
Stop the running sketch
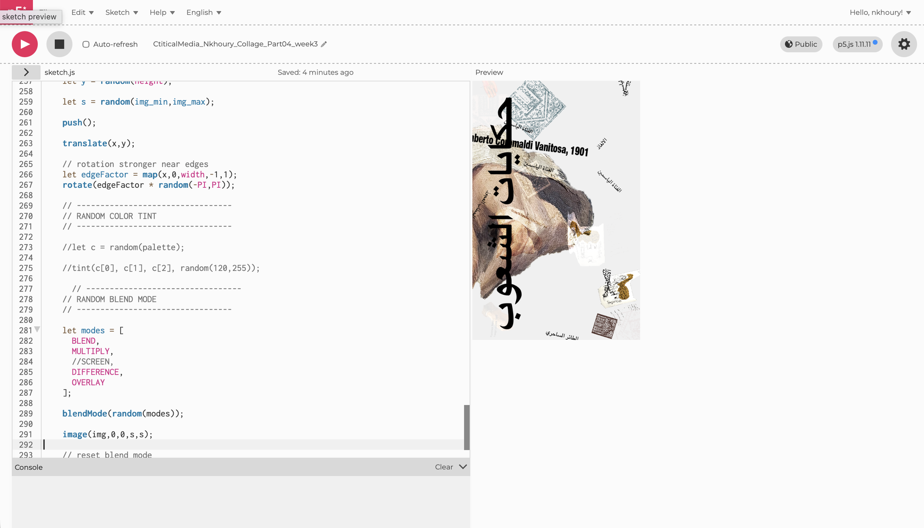(59, 44)
